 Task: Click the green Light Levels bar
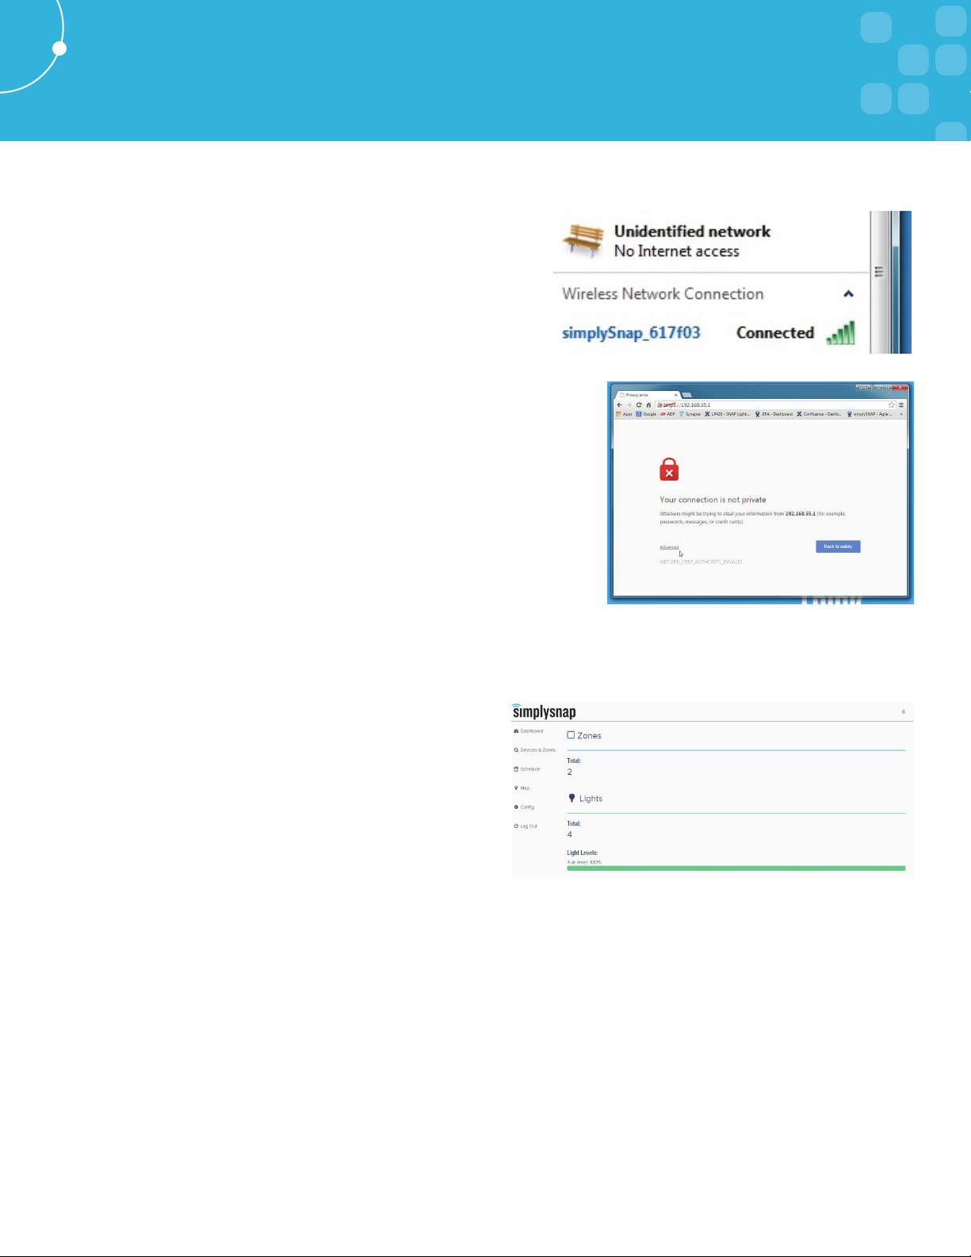pyautogui.click(x=736, y=868)
